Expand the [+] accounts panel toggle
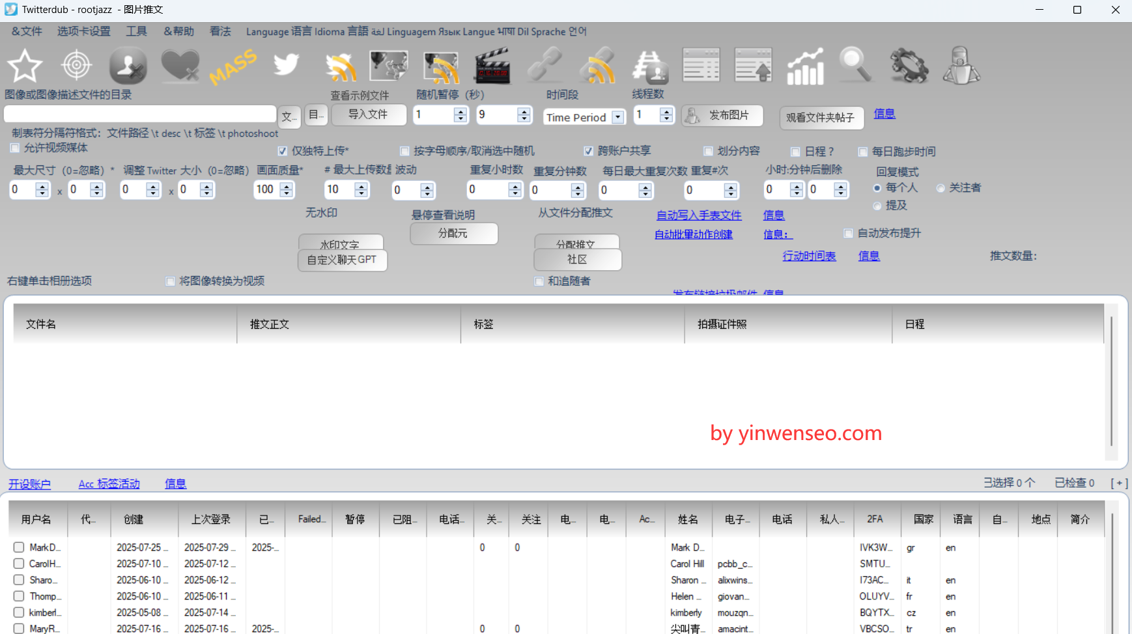 [x=1118, y=483]
